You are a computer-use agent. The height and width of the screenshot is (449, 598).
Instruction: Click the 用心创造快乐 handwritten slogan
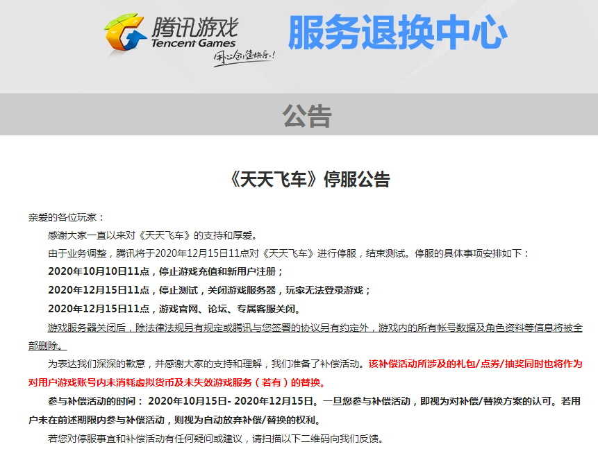[244, 58]
